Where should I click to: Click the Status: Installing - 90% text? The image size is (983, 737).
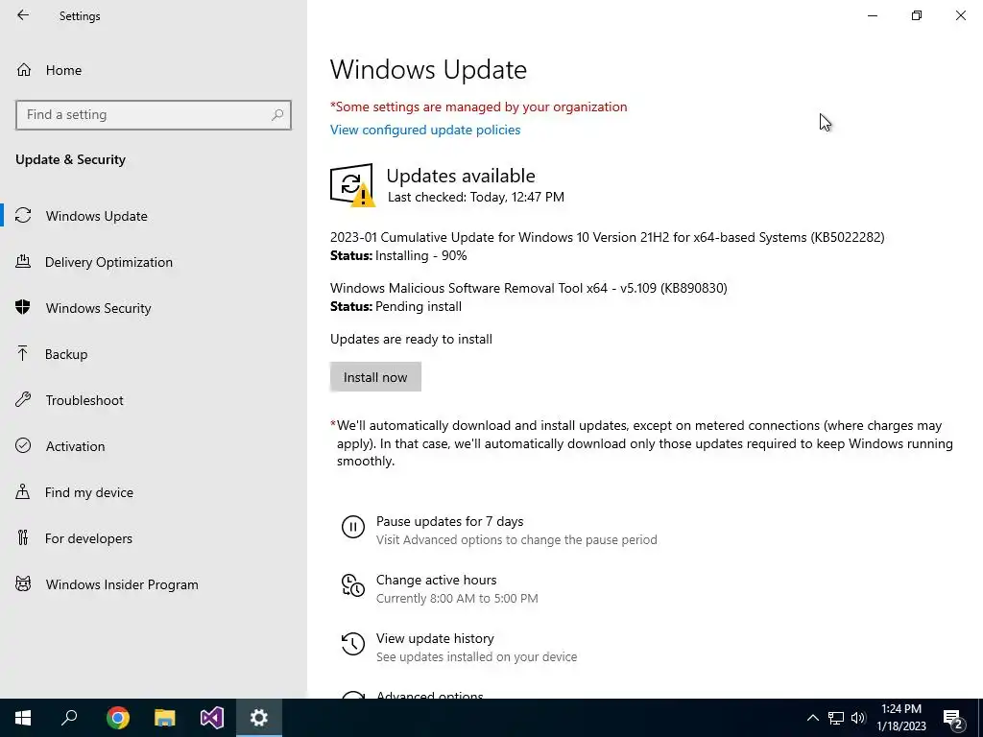pos(398,255)
